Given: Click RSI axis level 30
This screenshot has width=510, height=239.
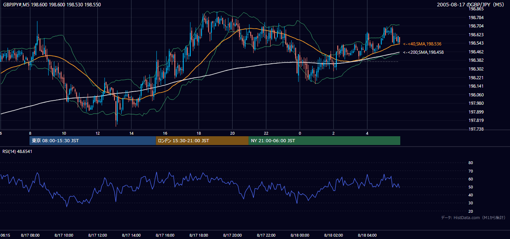Looking at the screenshot, I should 470,203.
